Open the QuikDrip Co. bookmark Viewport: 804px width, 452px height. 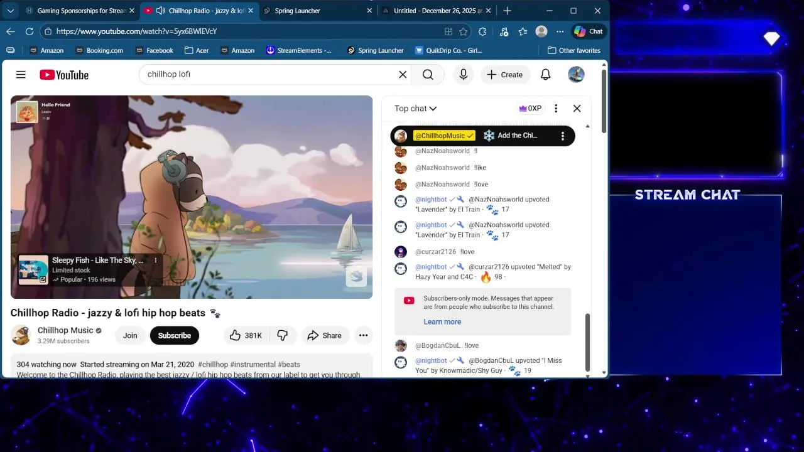point(448,50)
